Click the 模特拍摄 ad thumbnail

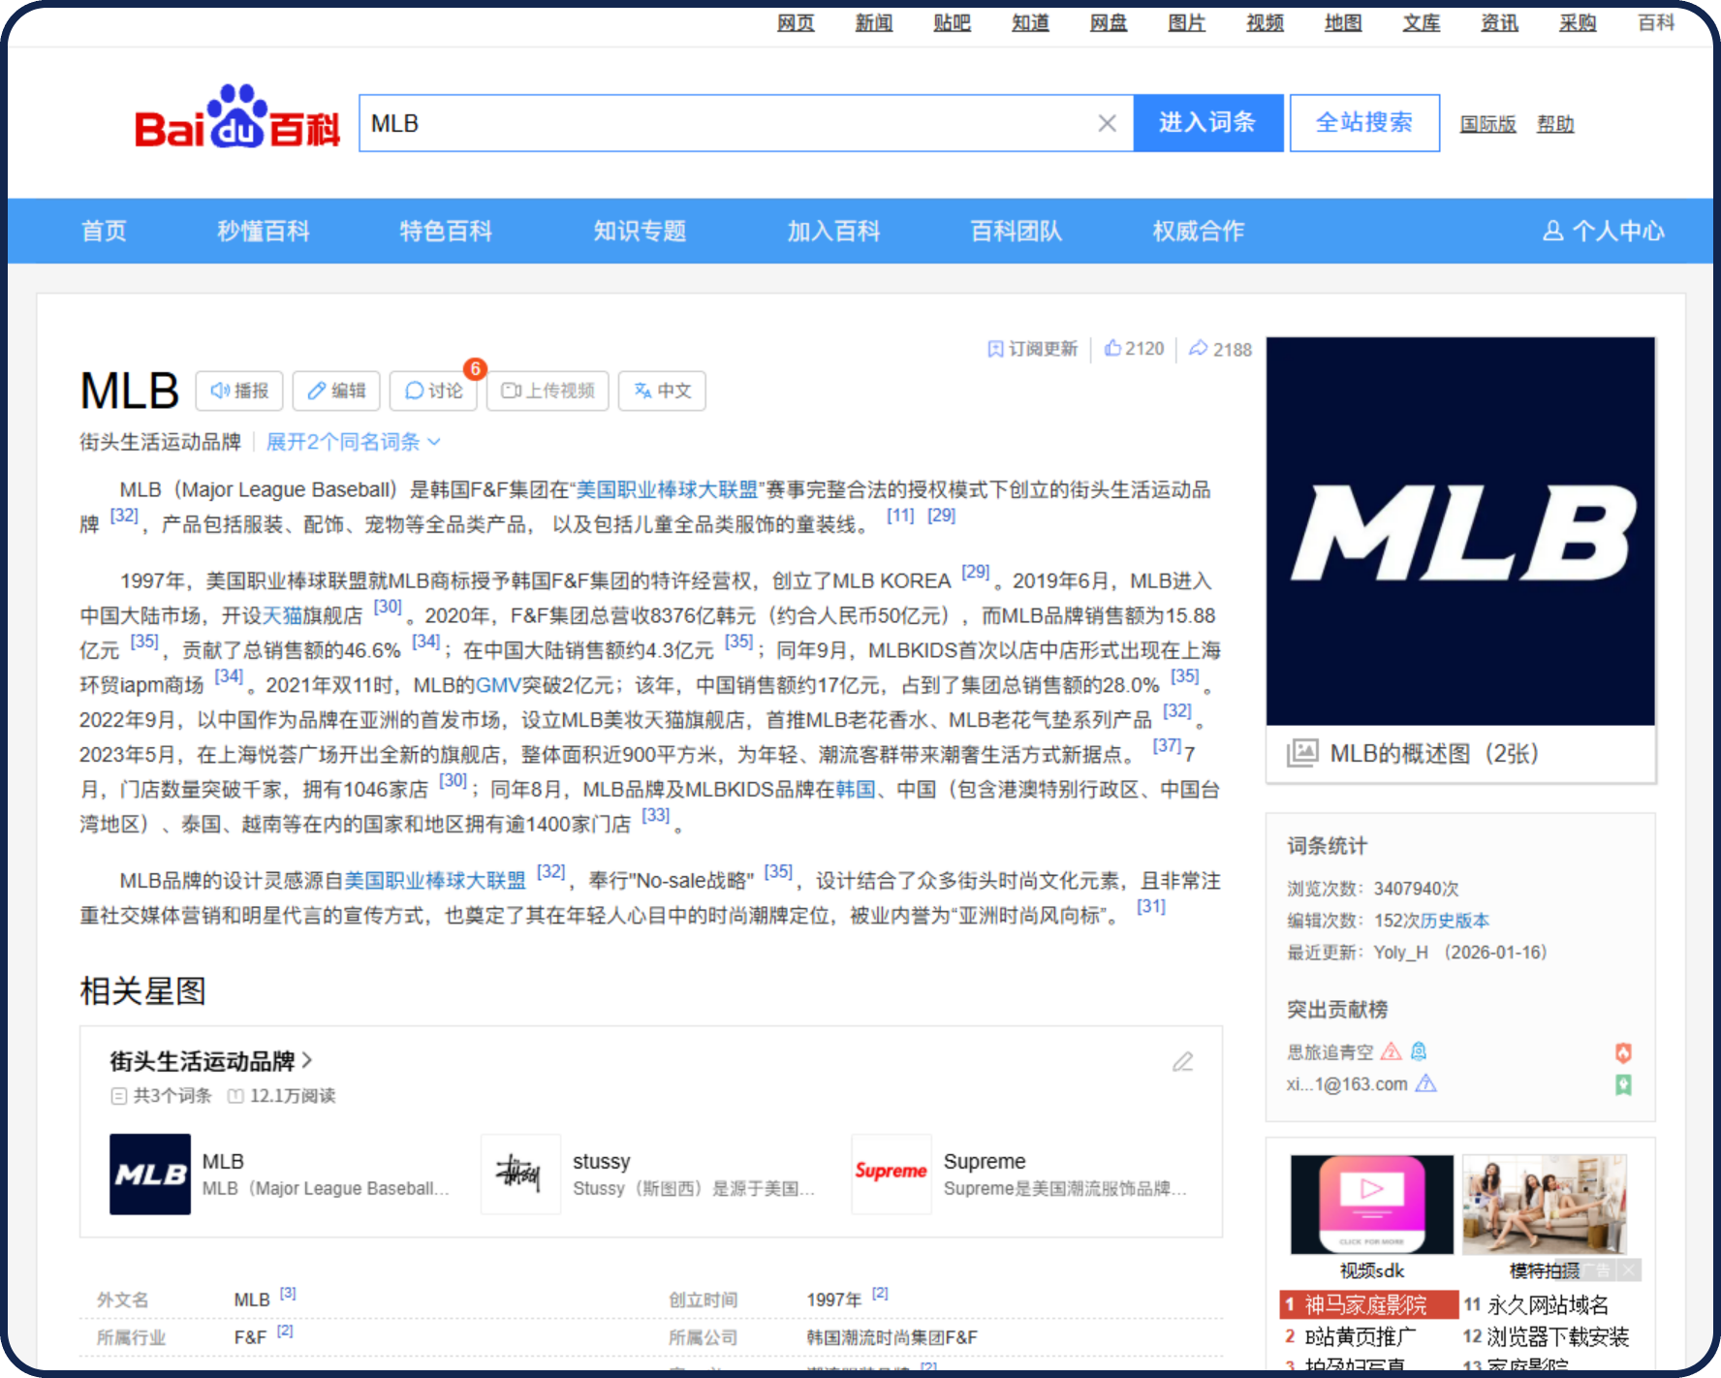click(1545, 1205)
